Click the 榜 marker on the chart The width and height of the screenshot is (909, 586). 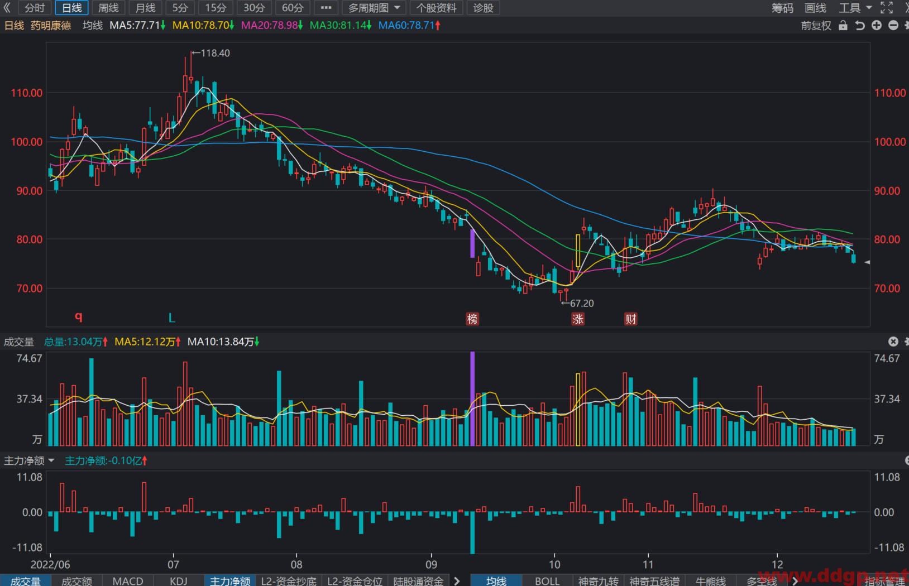[x=472, y=319]
